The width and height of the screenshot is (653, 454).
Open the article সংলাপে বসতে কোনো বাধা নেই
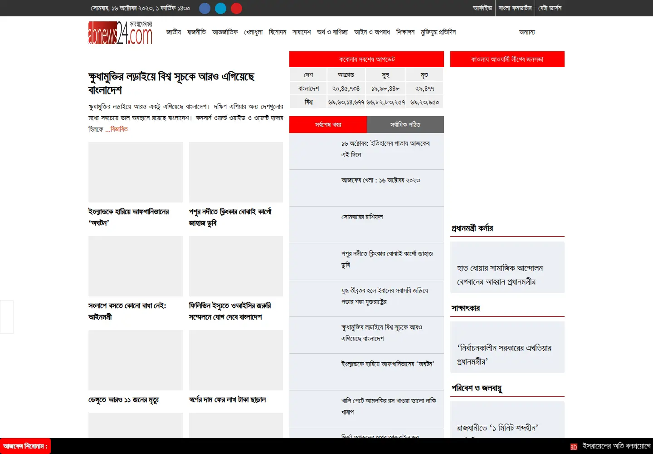point(127,311)
